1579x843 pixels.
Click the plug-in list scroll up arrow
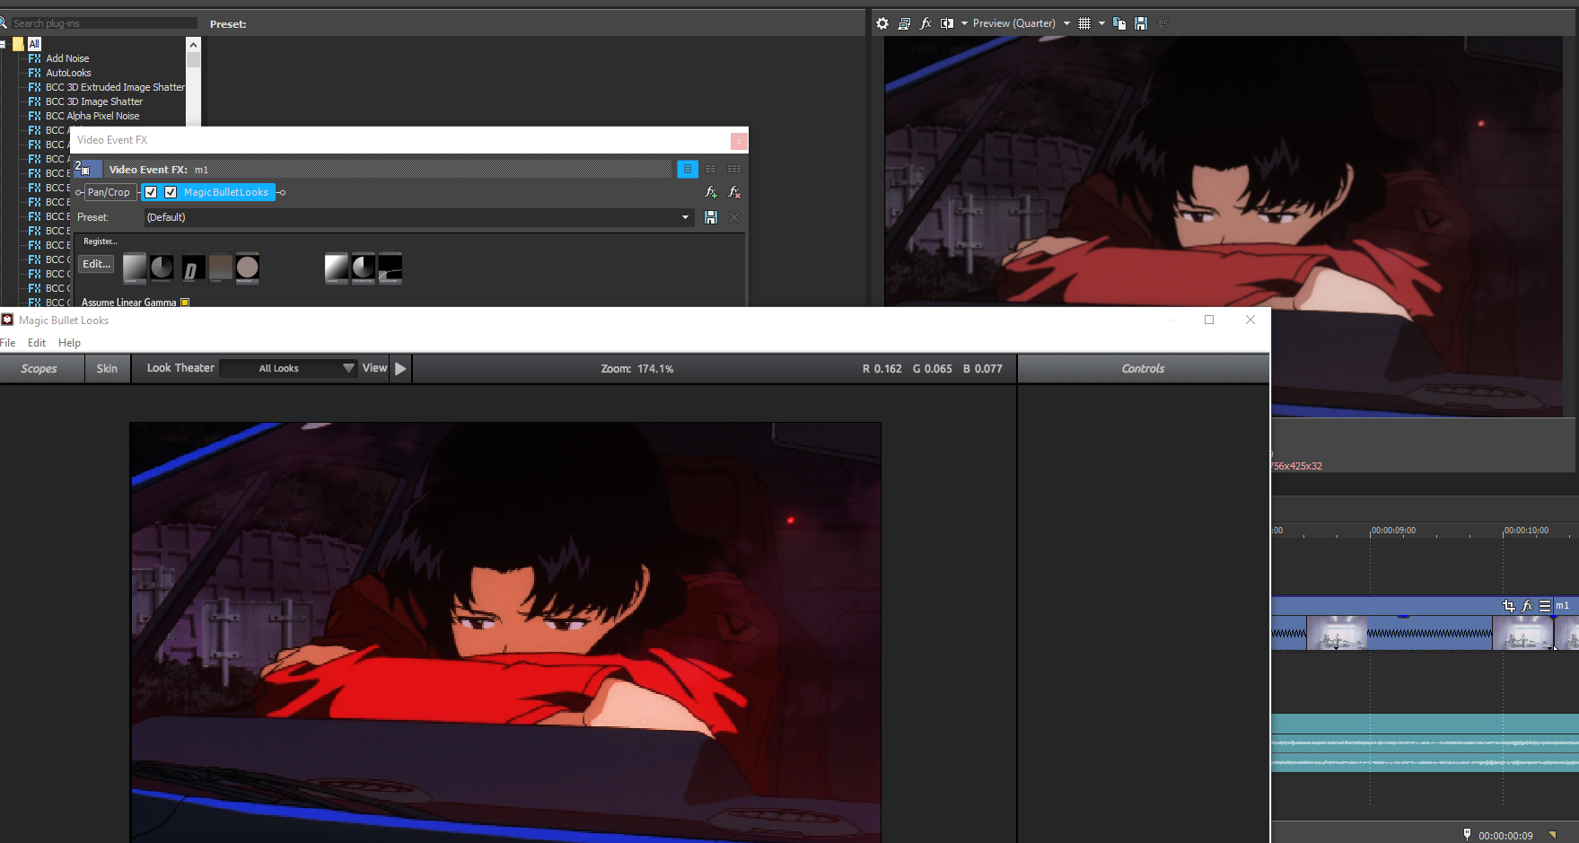pos(193,44)
